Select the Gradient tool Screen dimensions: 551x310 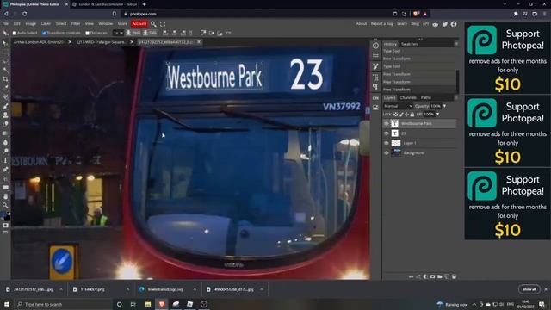coord(5,133)
